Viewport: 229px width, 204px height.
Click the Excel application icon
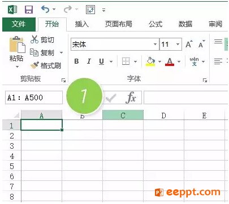[x=12, y=10]
